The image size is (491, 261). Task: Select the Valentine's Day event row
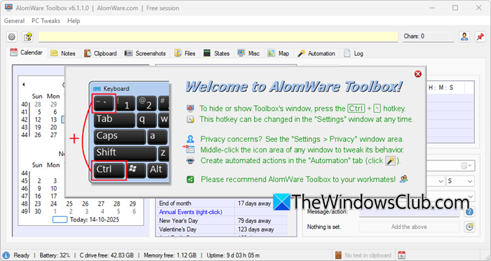(x=221, y=230)
